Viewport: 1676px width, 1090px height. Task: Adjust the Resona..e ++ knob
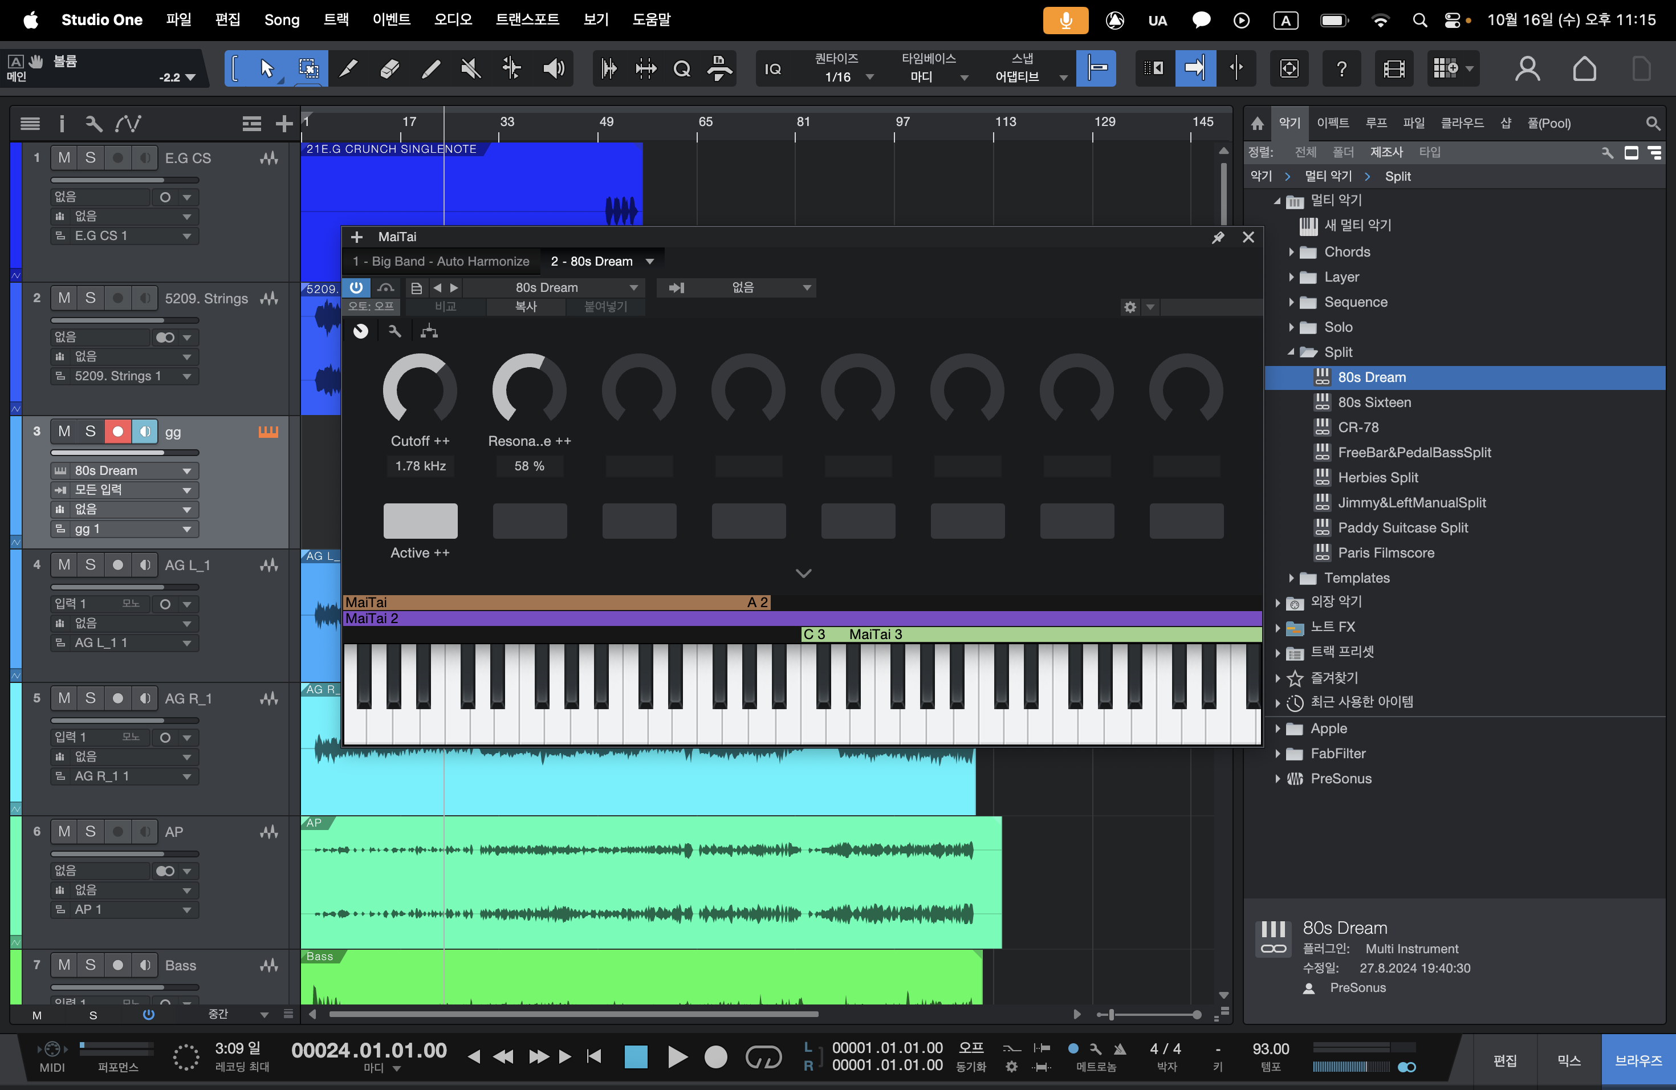pyautogui.click(x=530, y=390)
